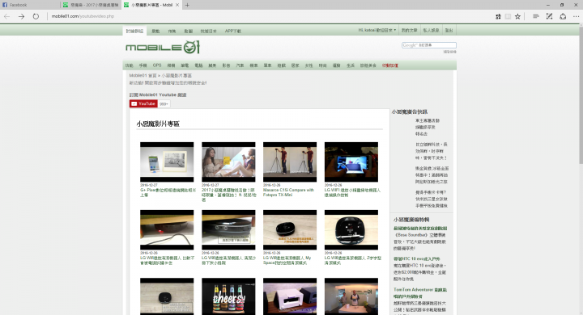
Task: Reload the page with refresh icon
Action: point(36,16)
